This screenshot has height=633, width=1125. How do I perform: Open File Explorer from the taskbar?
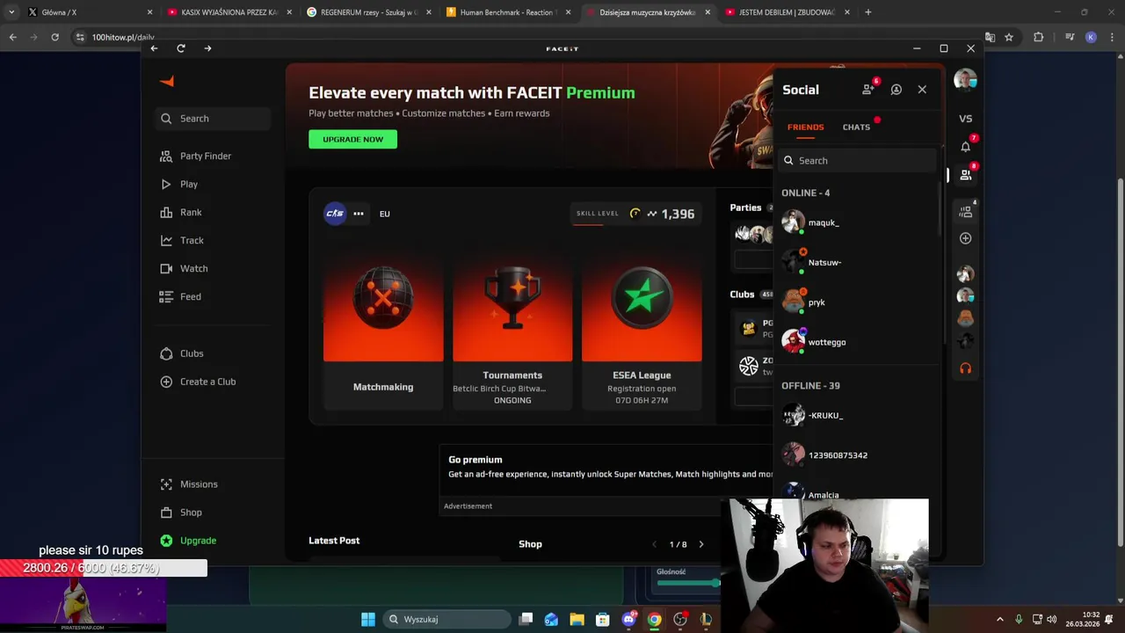(x=577, y=619)
